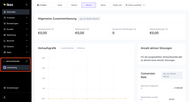
Task: Click the Conversion Rate comparison badge
Action: click(172, 75)
